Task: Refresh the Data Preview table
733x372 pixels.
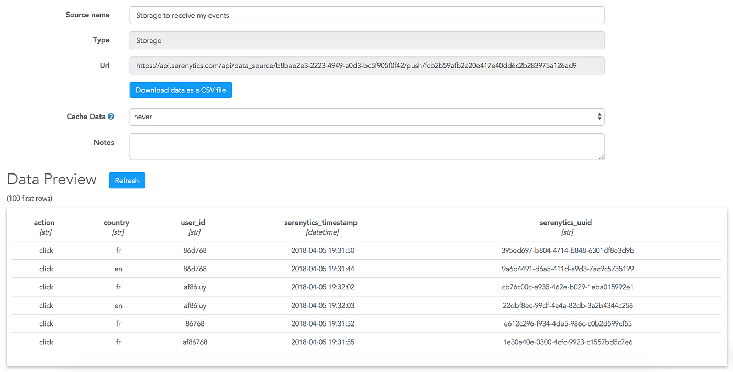Action: [x=127, y=180]
